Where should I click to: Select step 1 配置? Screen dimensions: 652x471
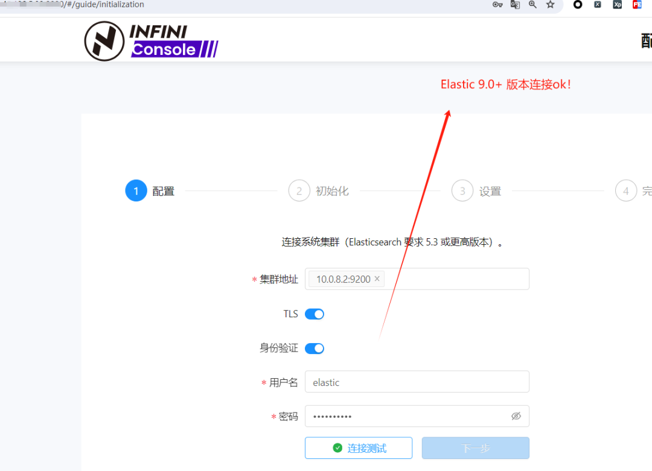click(x=150, y=191)
